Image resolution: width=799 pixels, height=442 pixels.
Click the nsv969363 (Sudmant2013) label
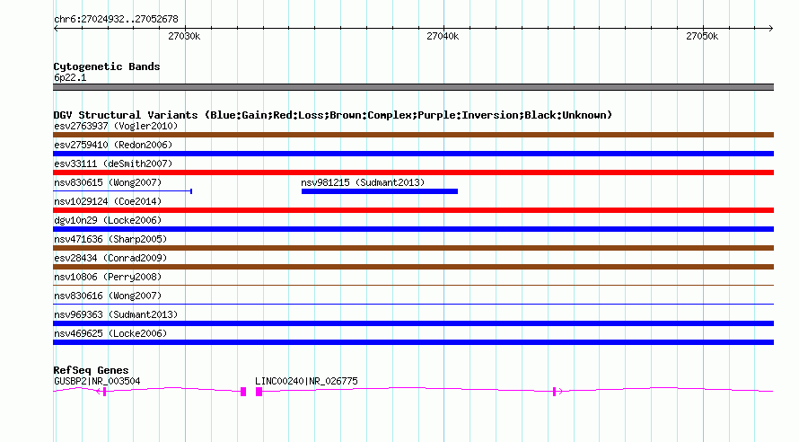tap(116, 314)
